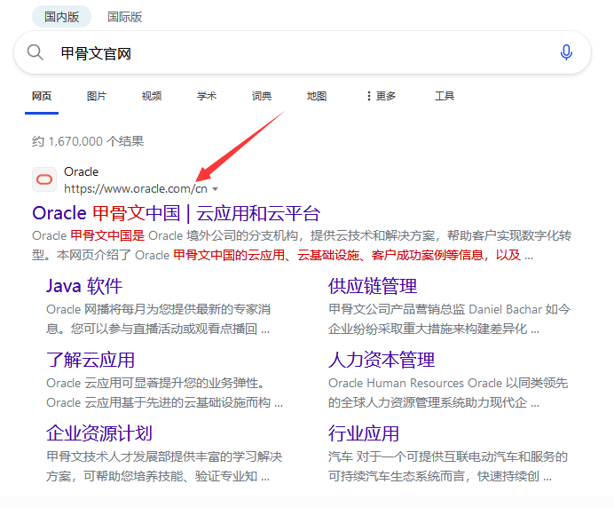This screenshot has width=614, height=508.
Task: Open the 供应链管理 sublink
Action: pyautogui.click(x=373, y=286)
